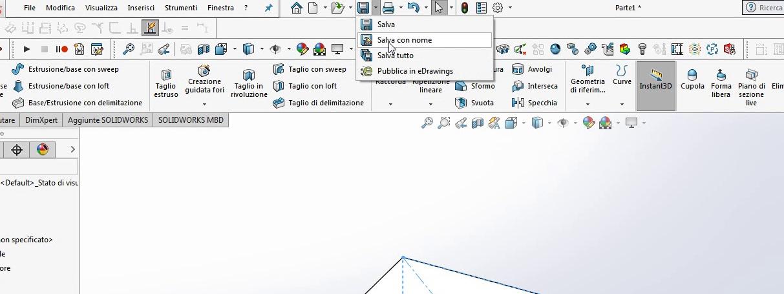Click Taglio in rivoluzione tool
Image resolution: width=784 pixels, height=294 pixels.
(249, 83)
